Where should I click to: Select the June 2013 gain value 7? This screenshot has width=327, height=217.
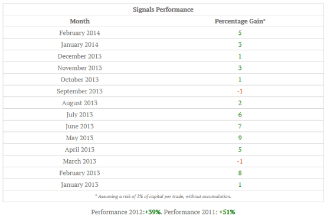coord(240,127)
